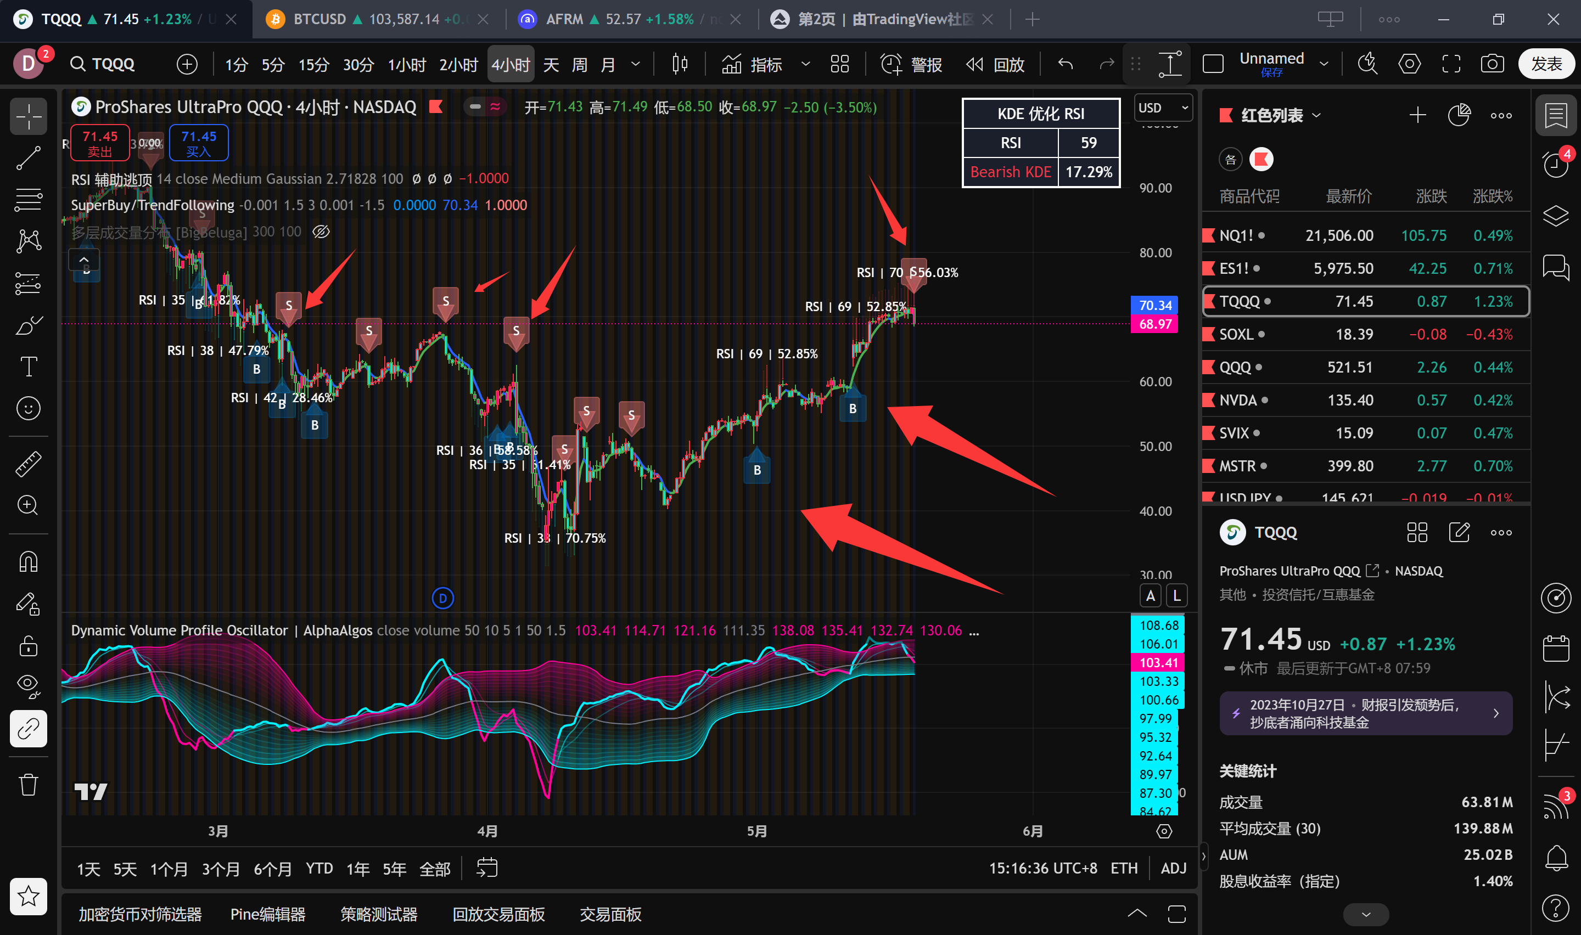The image size is (1581, 935).
Task: Create an alert with 警报
Action: [911, 64]
